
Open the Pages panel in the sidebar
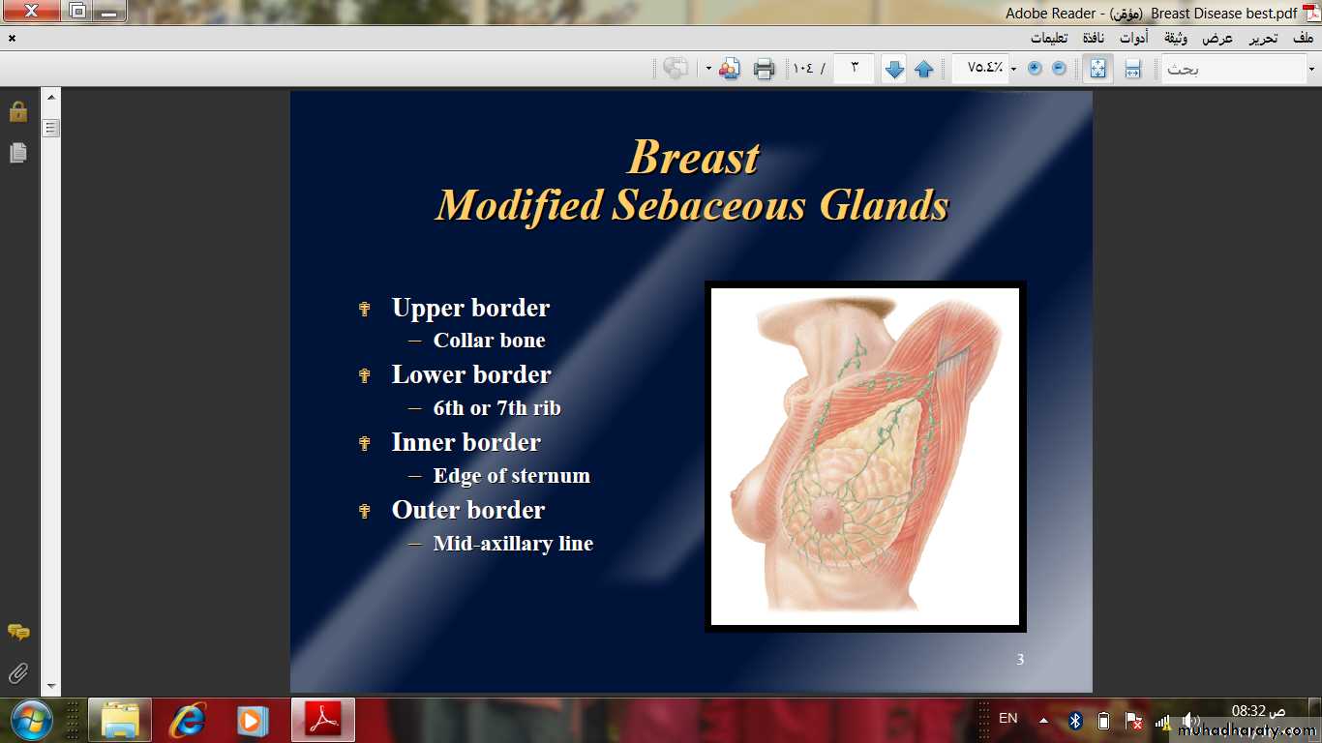18,153
